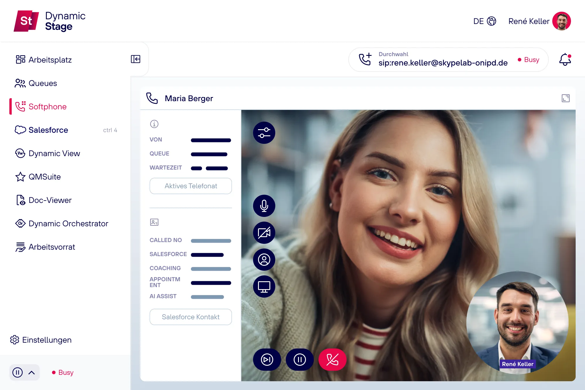The image size is (585, 390).
Task: Click the Salesforce cloud icon
Action: tap(20, 130)
